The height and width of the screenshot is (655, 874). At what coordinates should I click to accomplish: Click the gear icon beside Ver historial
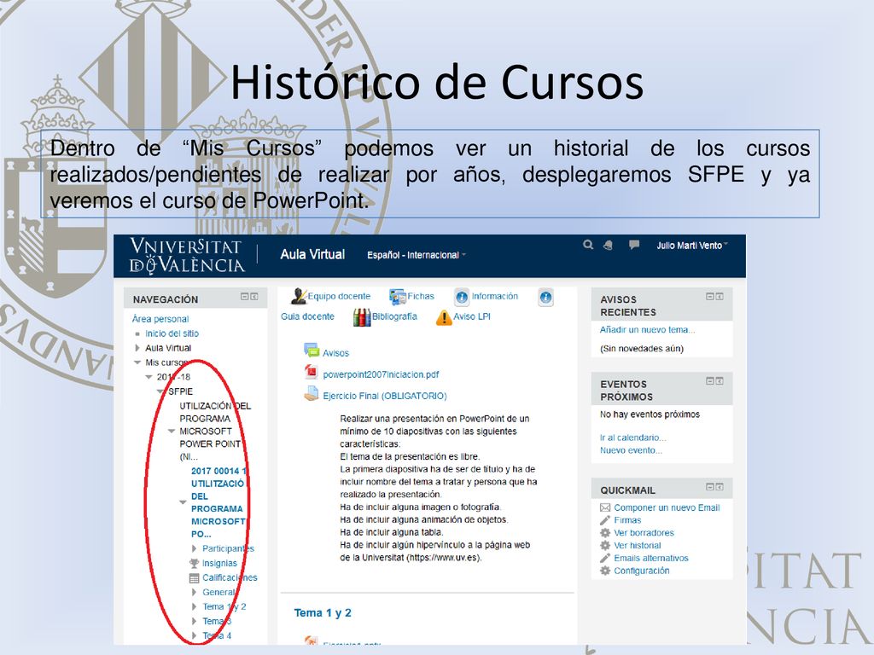[605, 545]
